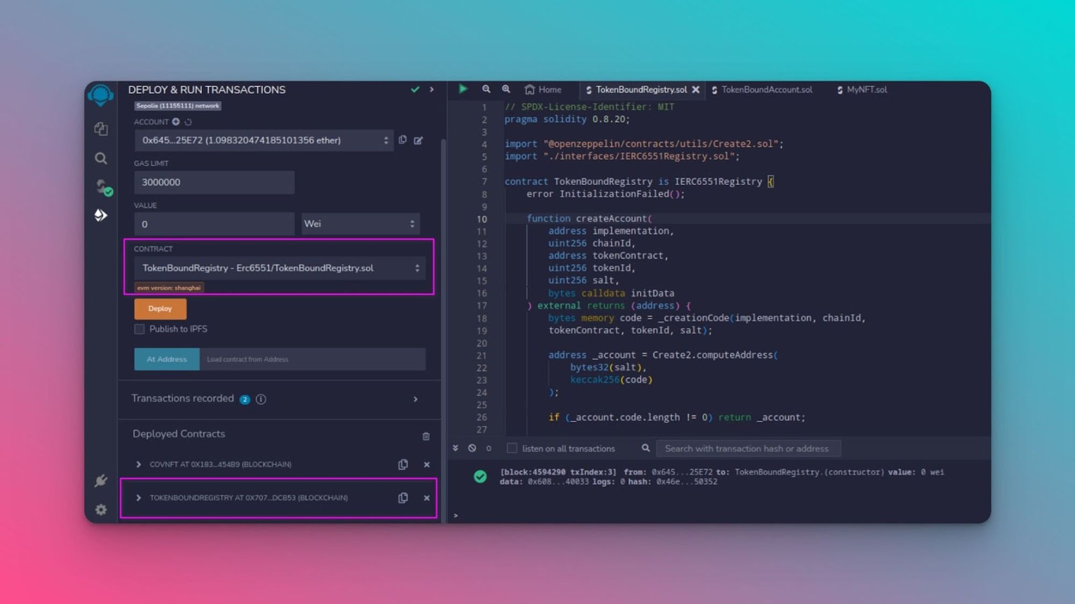The width and height of the screenshot is (1075, 604).
Task: Click the green success check on transaction log
Action: click(x=480, y=477)
